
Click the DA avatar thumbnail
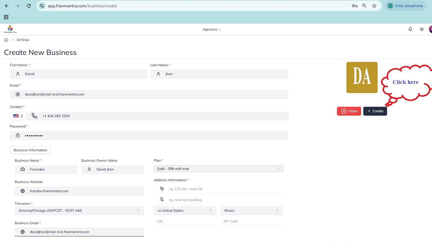(x=362, y=77)
